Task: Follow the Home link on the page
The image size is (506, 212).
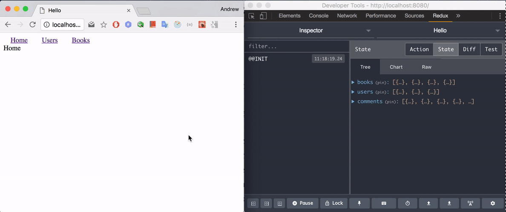Action: tap(19, 40)
